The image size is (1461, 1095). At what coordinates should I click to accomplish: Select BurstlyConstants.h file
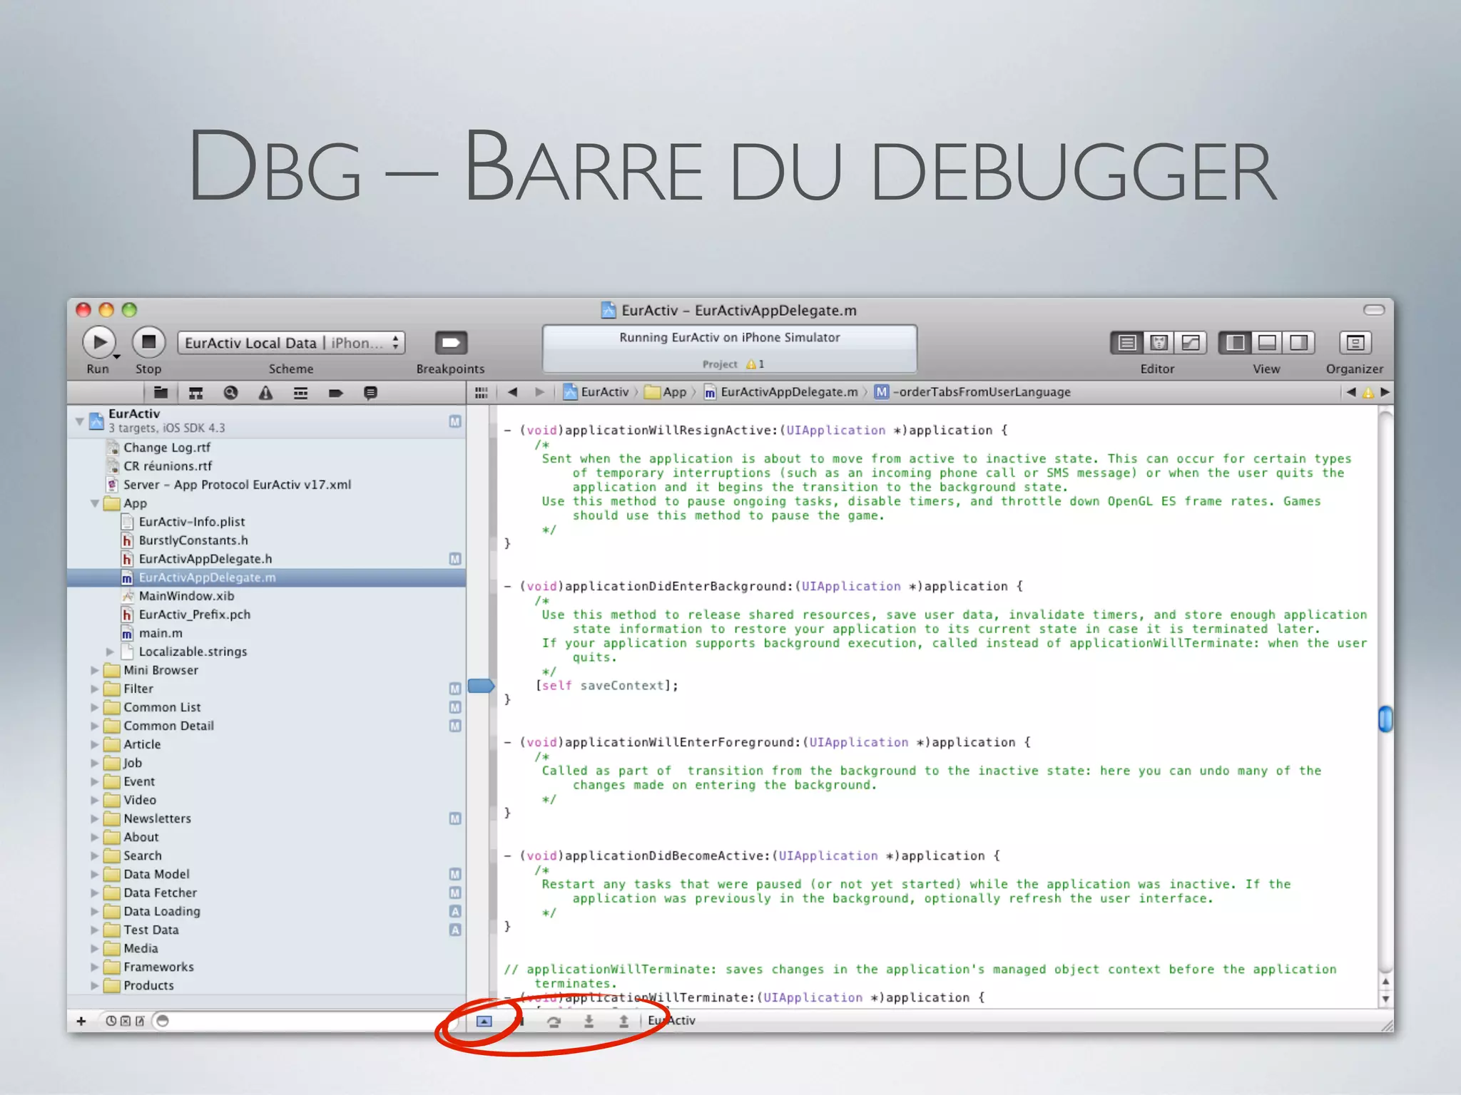[x=266, y=540]
